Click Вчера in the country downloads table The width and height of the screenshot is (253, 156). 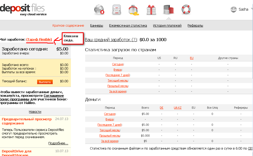tap(117, 70)
